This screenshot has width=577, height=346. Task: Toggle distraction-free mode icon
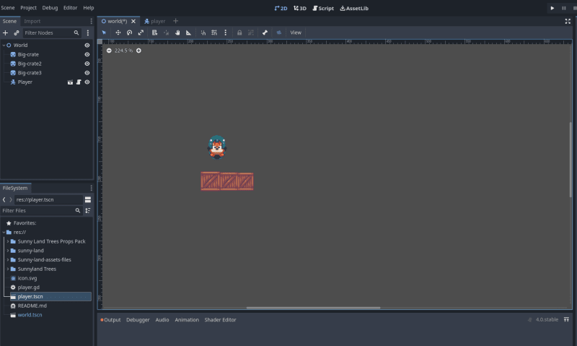tap(568, 21)
